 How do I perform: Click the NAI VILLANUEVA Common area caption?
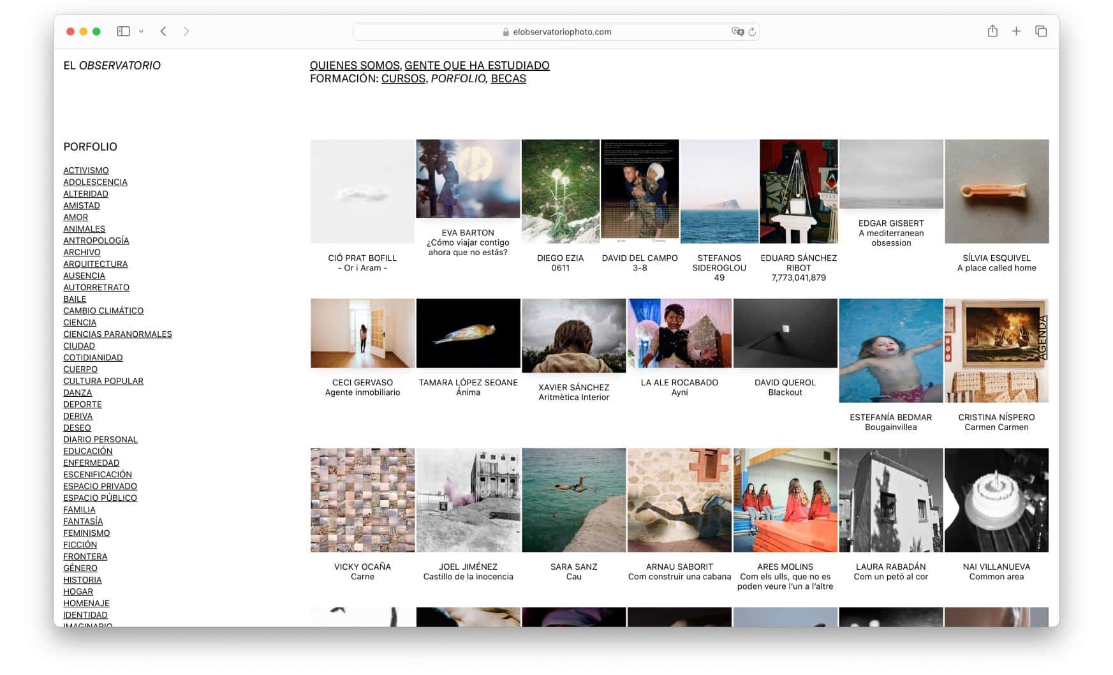(997, 572)
